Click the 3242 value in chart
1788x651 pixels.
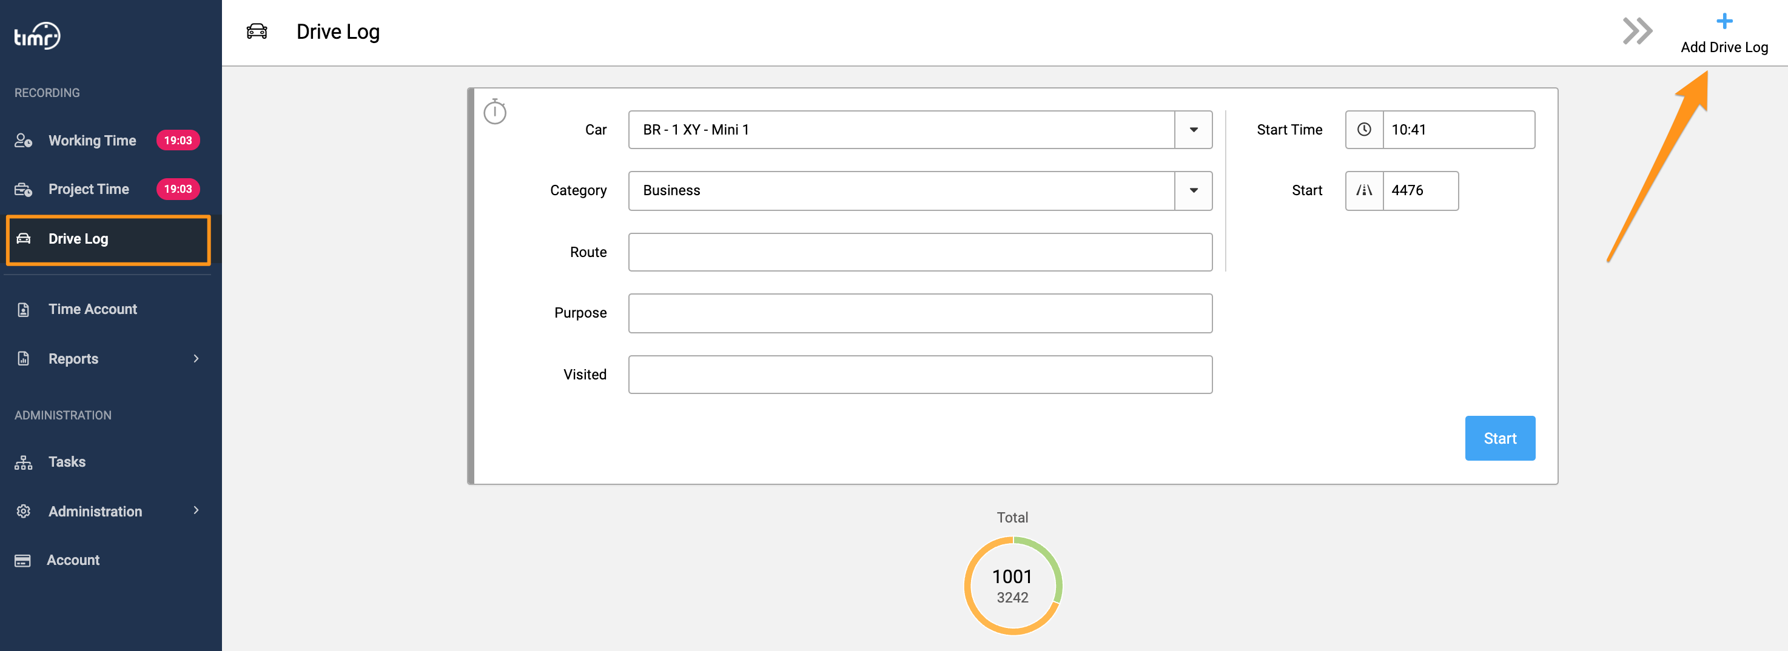tap(1012, 598)
